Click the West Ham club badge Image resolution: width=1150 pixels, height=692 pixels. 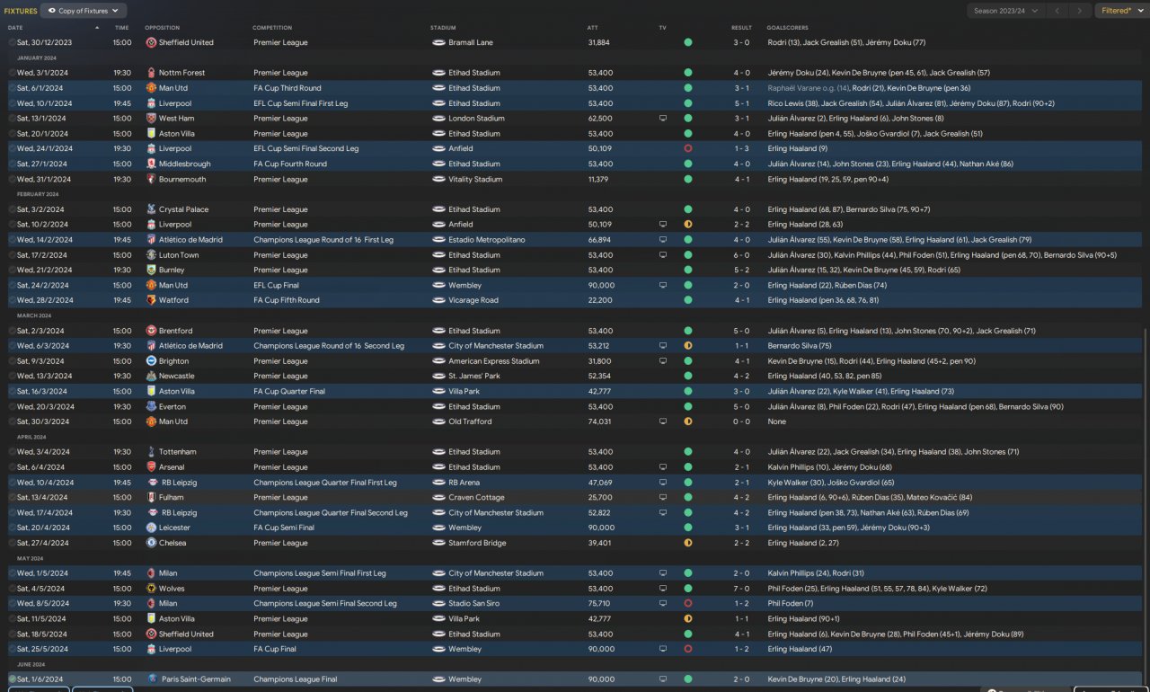(x=151, y=119)
